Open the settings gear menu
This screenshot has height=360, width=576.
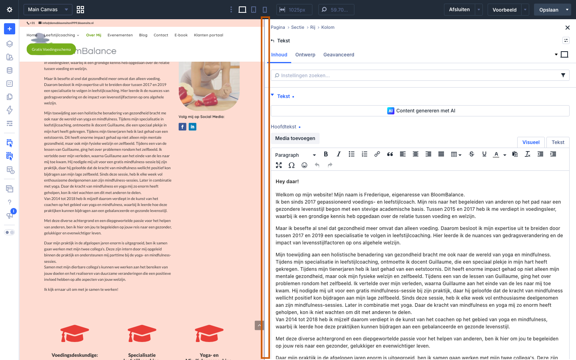coord(10,10)
